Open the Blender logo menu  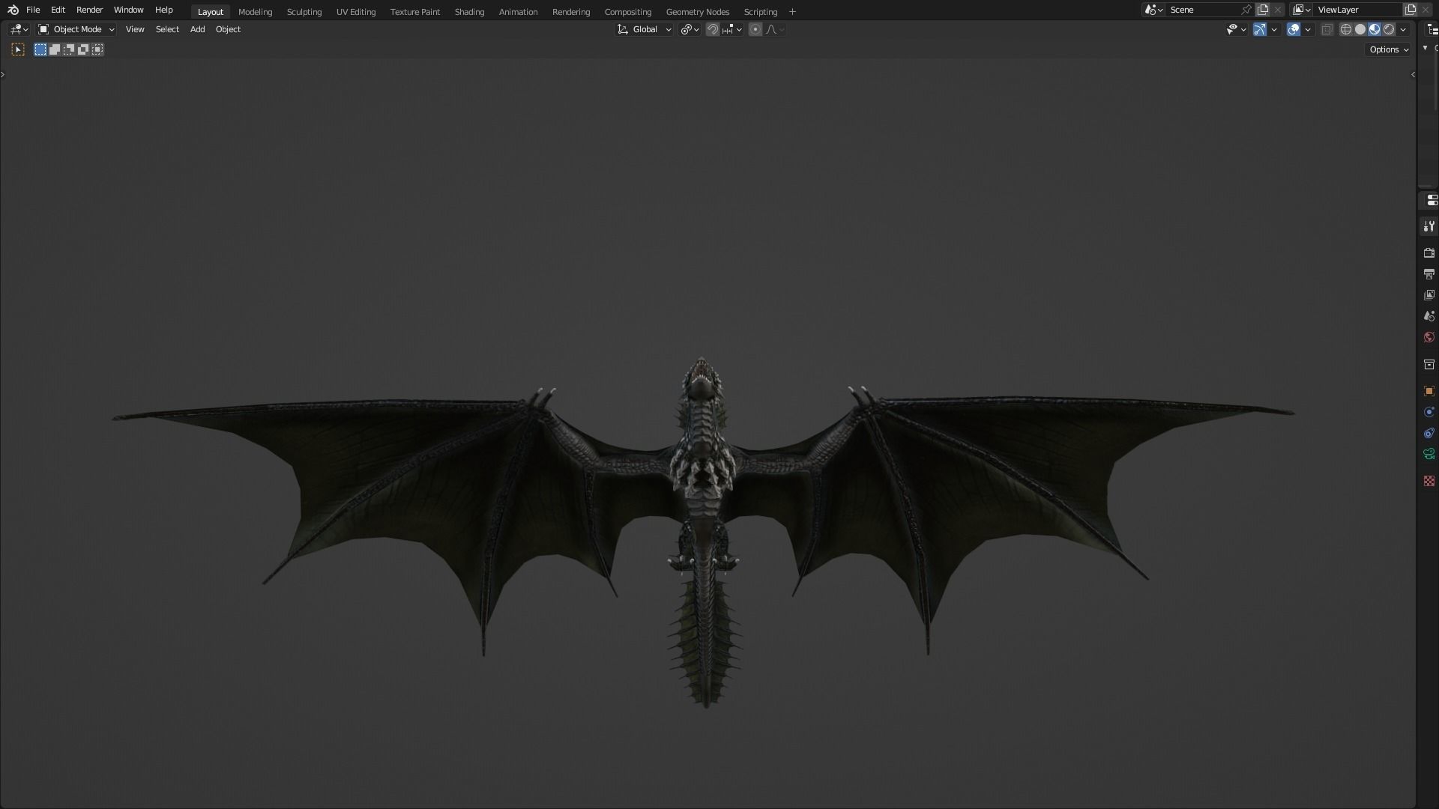coord(13,10)
